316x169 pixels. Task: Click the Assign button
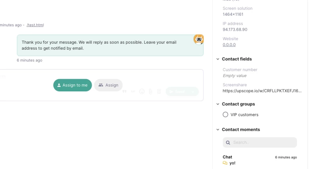108,85
